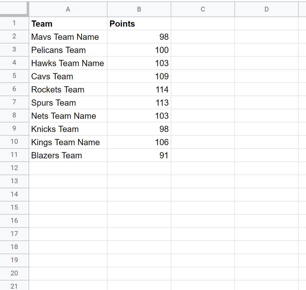Screen dimensions: 306x290
Task: Click the Team header cell
Action: [x=68, y=24]
